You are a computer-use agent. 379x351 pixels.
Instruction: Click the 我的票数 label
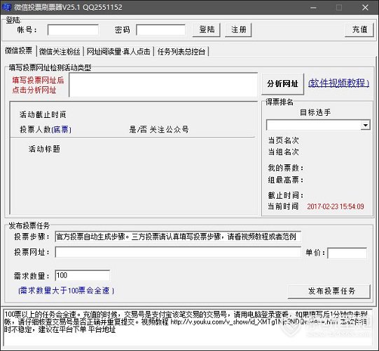pos(285,168)
